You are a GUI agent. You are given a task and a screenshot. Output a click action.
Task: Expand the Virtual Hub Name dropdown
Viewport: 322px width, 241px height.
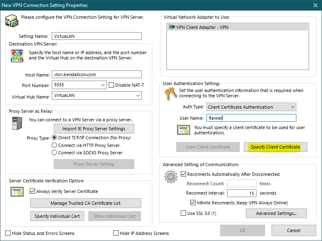[x=137, y=96]
